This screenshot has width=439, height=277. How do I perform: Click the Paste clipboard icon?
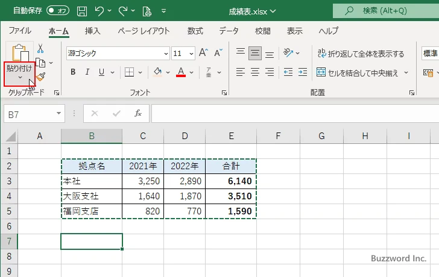tap(20, 52)
